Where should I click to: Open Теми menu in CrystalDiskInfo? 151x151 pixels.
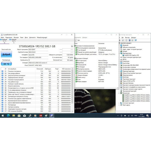tap(22, 37)
